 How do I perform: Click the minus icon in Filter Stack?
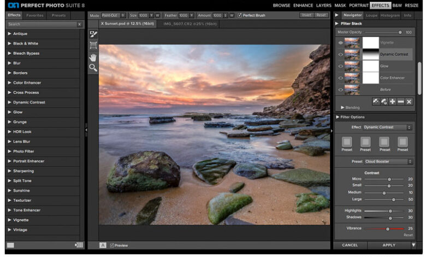[x=400, y=102]
